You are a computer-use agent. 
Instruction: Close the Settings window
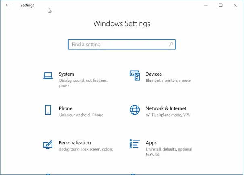pos(235,5)
